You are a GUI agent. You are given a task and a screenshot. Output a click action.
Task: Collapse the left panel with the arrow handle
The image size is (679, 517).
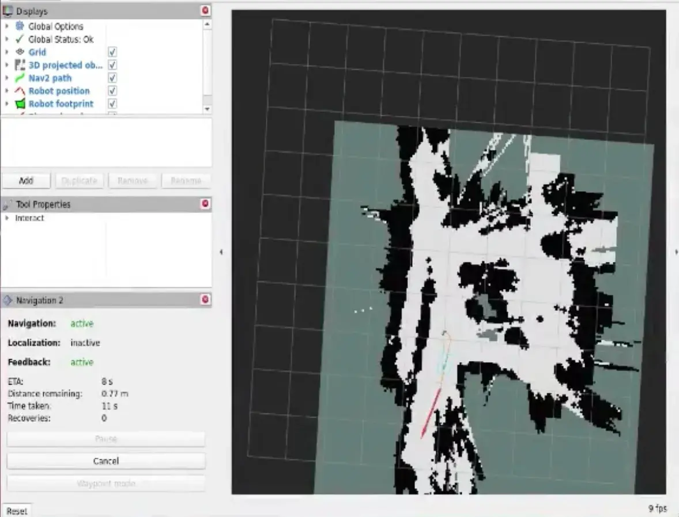[221, 252]
